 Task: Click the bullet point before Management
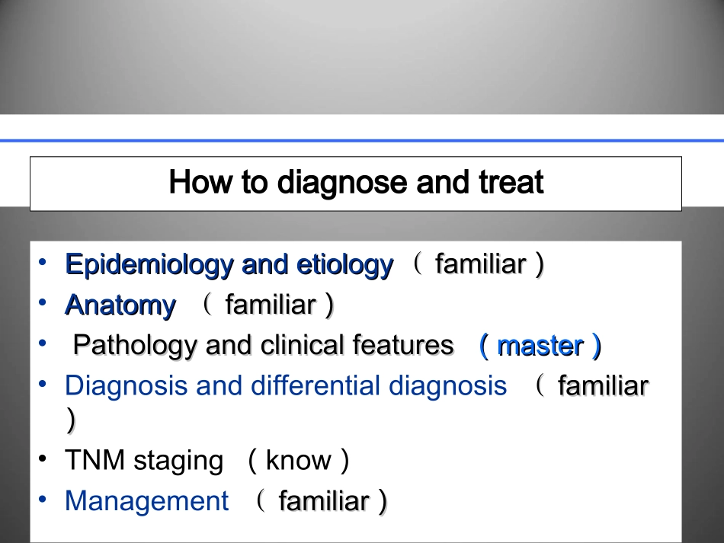(45, 500)
